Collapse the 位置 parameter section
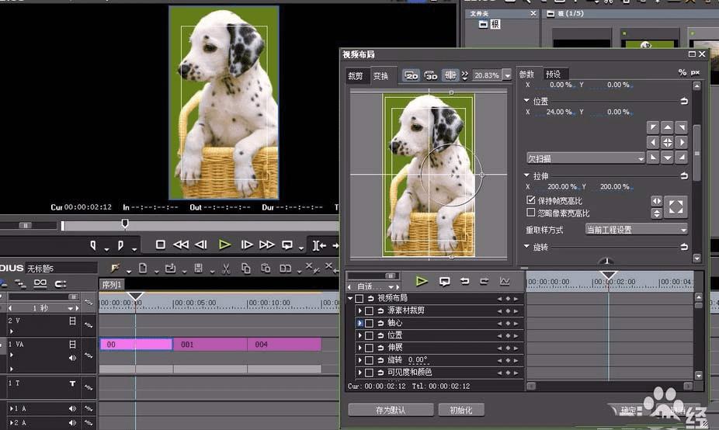The image size is (719, 430). (526, 100)
